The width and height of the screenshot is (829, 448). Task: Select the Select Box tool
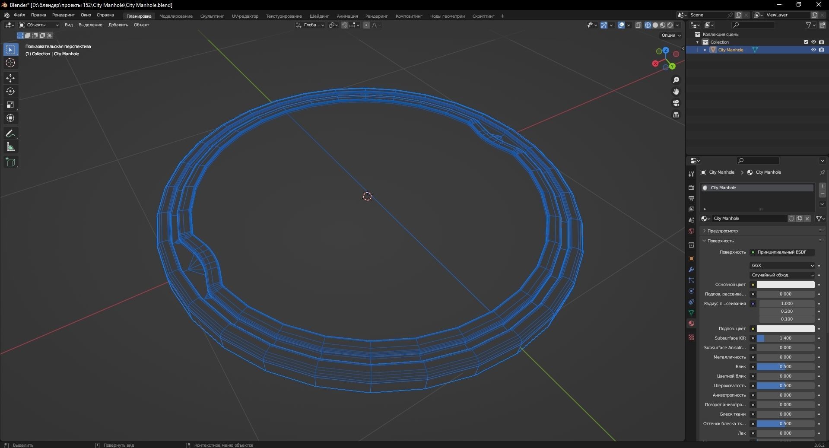tap(10, 50)
